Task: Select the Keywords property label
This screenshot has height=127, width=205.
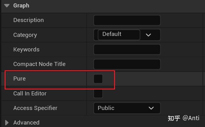Action: coord(26,50)
